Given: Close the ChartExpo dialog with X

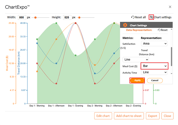Looking at the screenshot, I should point(170,7).
